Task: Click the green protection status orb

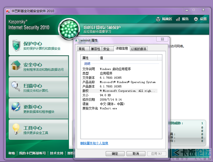Action: [x=69, y=29]
